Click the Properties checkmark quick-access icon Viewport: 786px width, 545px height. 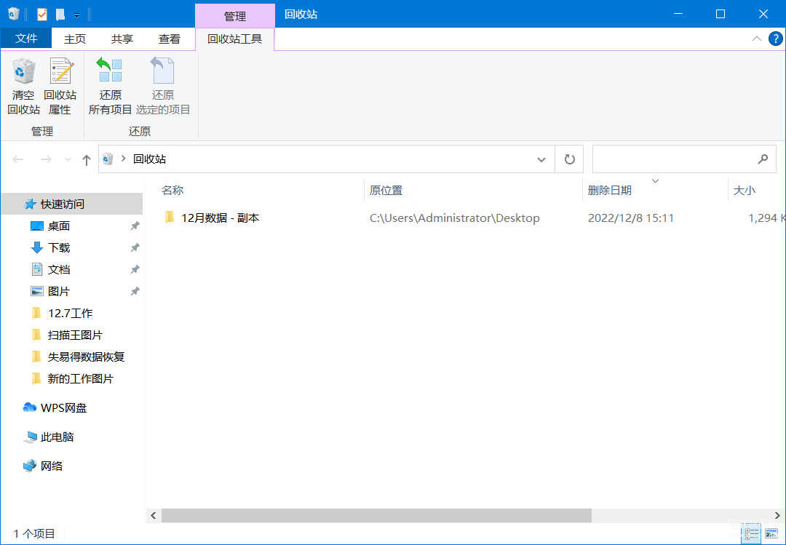pos(42,15)
